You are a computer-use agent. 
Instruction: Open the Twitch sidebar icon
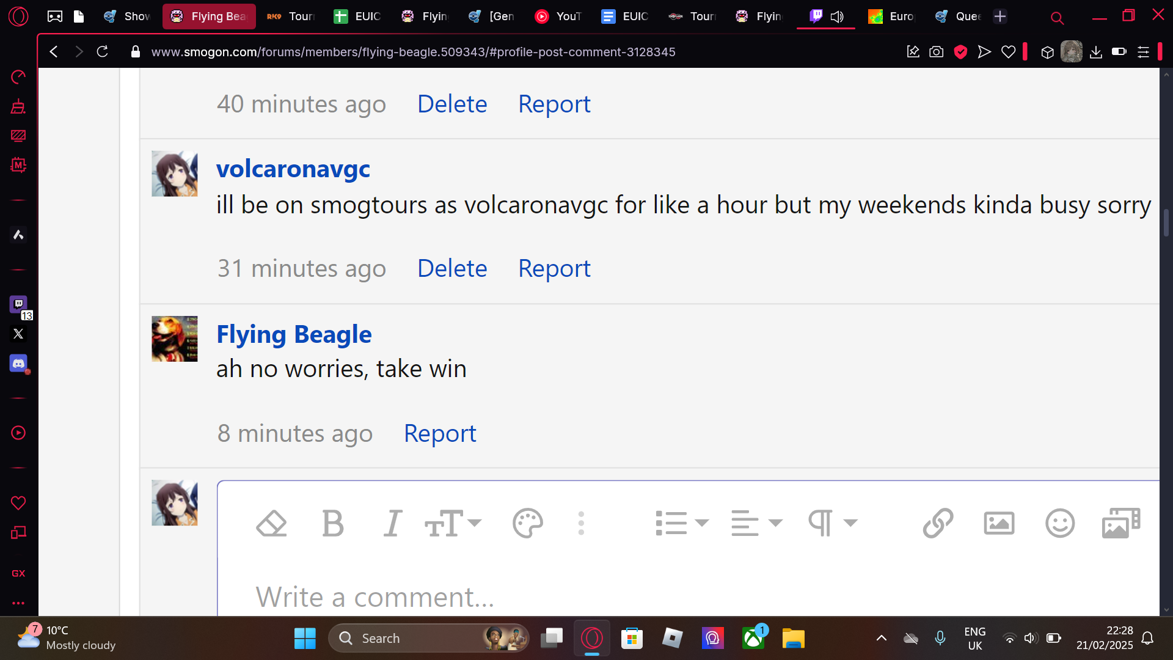coord(18,304)
